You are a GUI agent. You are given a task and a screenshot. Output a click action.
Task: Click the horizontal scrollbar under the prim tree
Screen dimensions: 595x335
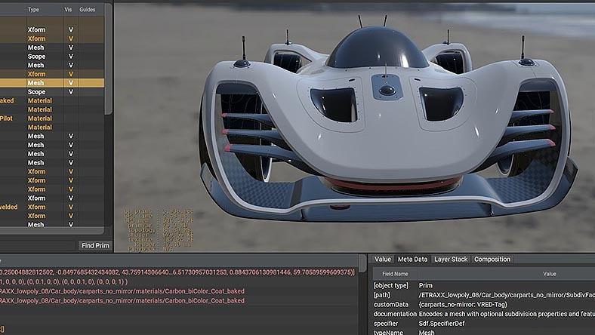52,231
